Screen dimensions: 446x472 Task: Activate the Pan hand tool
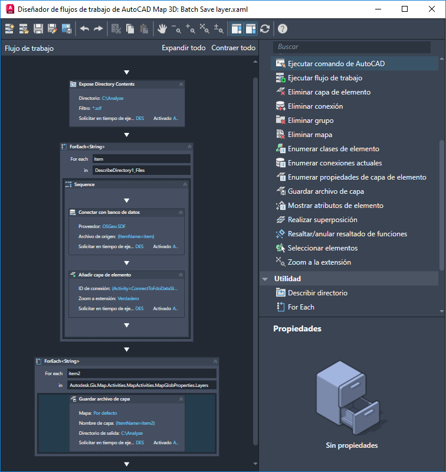coord(162,29)
